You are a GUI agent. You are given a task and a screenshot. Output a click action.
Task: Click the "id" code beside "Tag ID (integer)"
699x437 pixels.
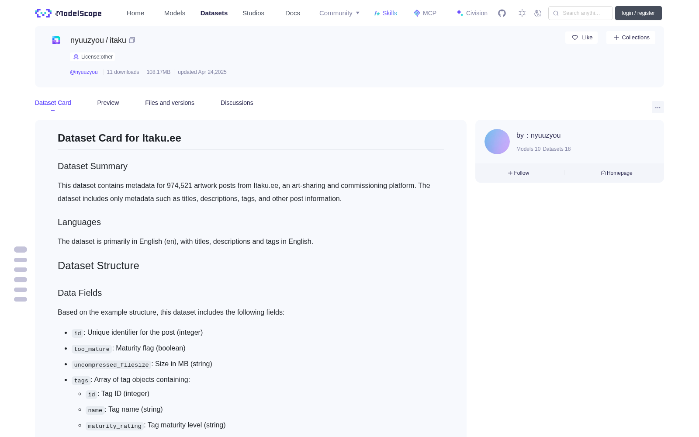click(x=91, y=394)
